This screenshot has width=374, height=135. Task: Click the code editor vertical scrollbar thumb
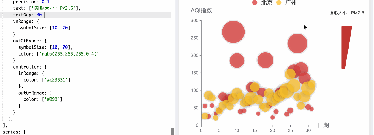172,132
